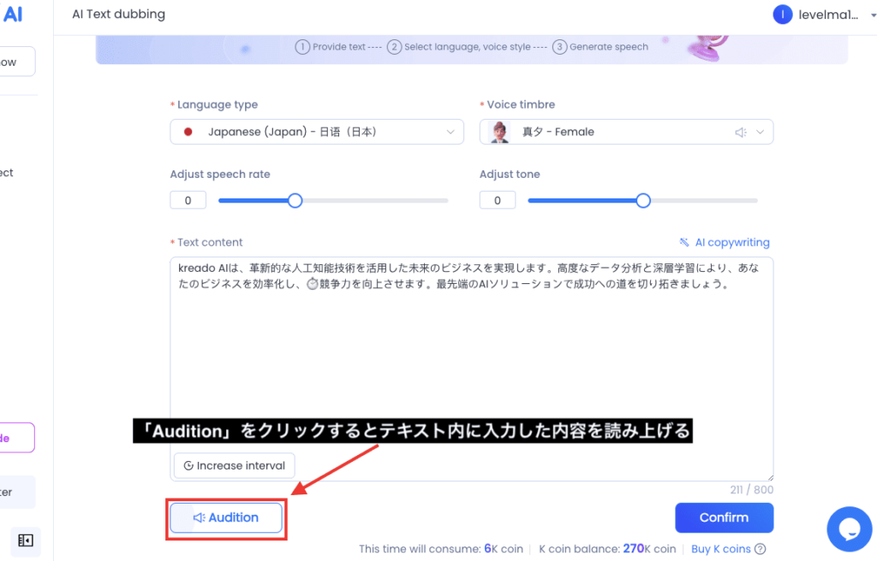Focus the tone value box
The image size is (877, 561).
(x=498, y=200)
